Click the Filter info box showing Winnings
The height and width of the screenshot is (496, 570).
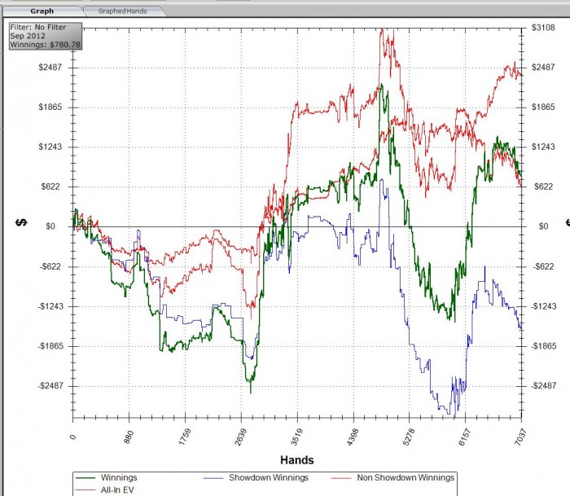46,36
